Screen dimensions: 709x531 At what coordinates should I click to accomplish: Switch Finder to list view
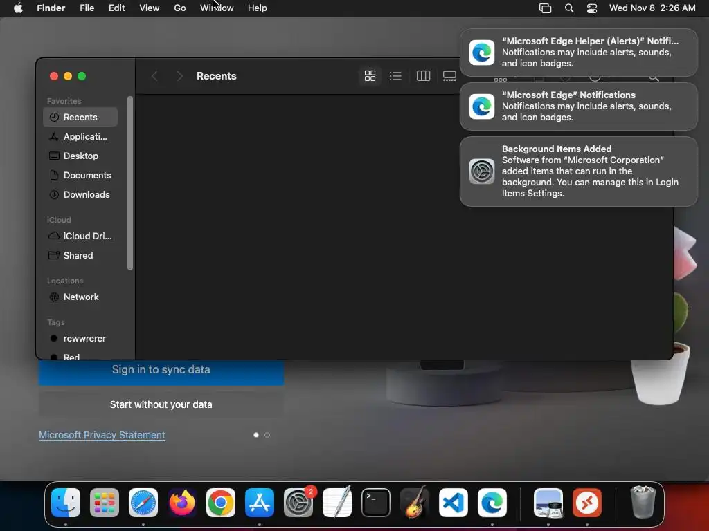click(x=395, y=76)
